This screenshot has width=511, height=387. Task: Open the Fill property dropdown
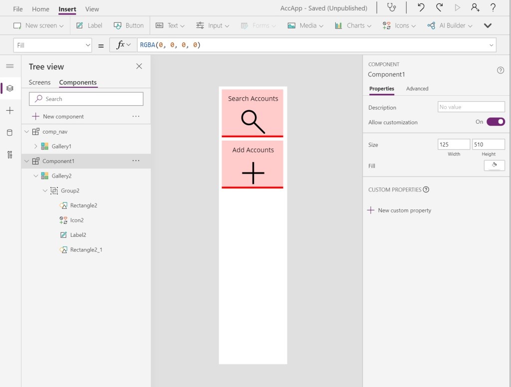[x=52, y=45]
